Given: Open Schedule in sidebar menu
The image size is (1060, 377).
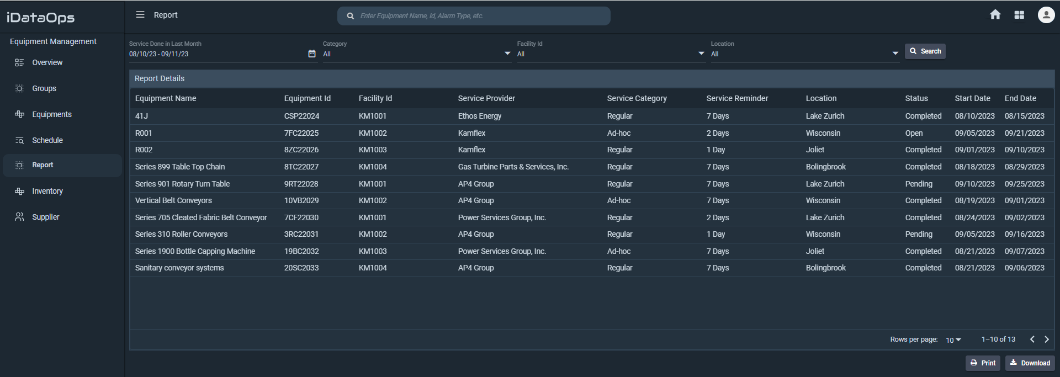Looking at the screenshot, I should point(47,140).
